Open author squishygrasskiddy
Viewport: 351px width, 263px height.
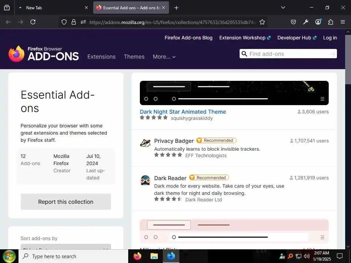[192, 118]
